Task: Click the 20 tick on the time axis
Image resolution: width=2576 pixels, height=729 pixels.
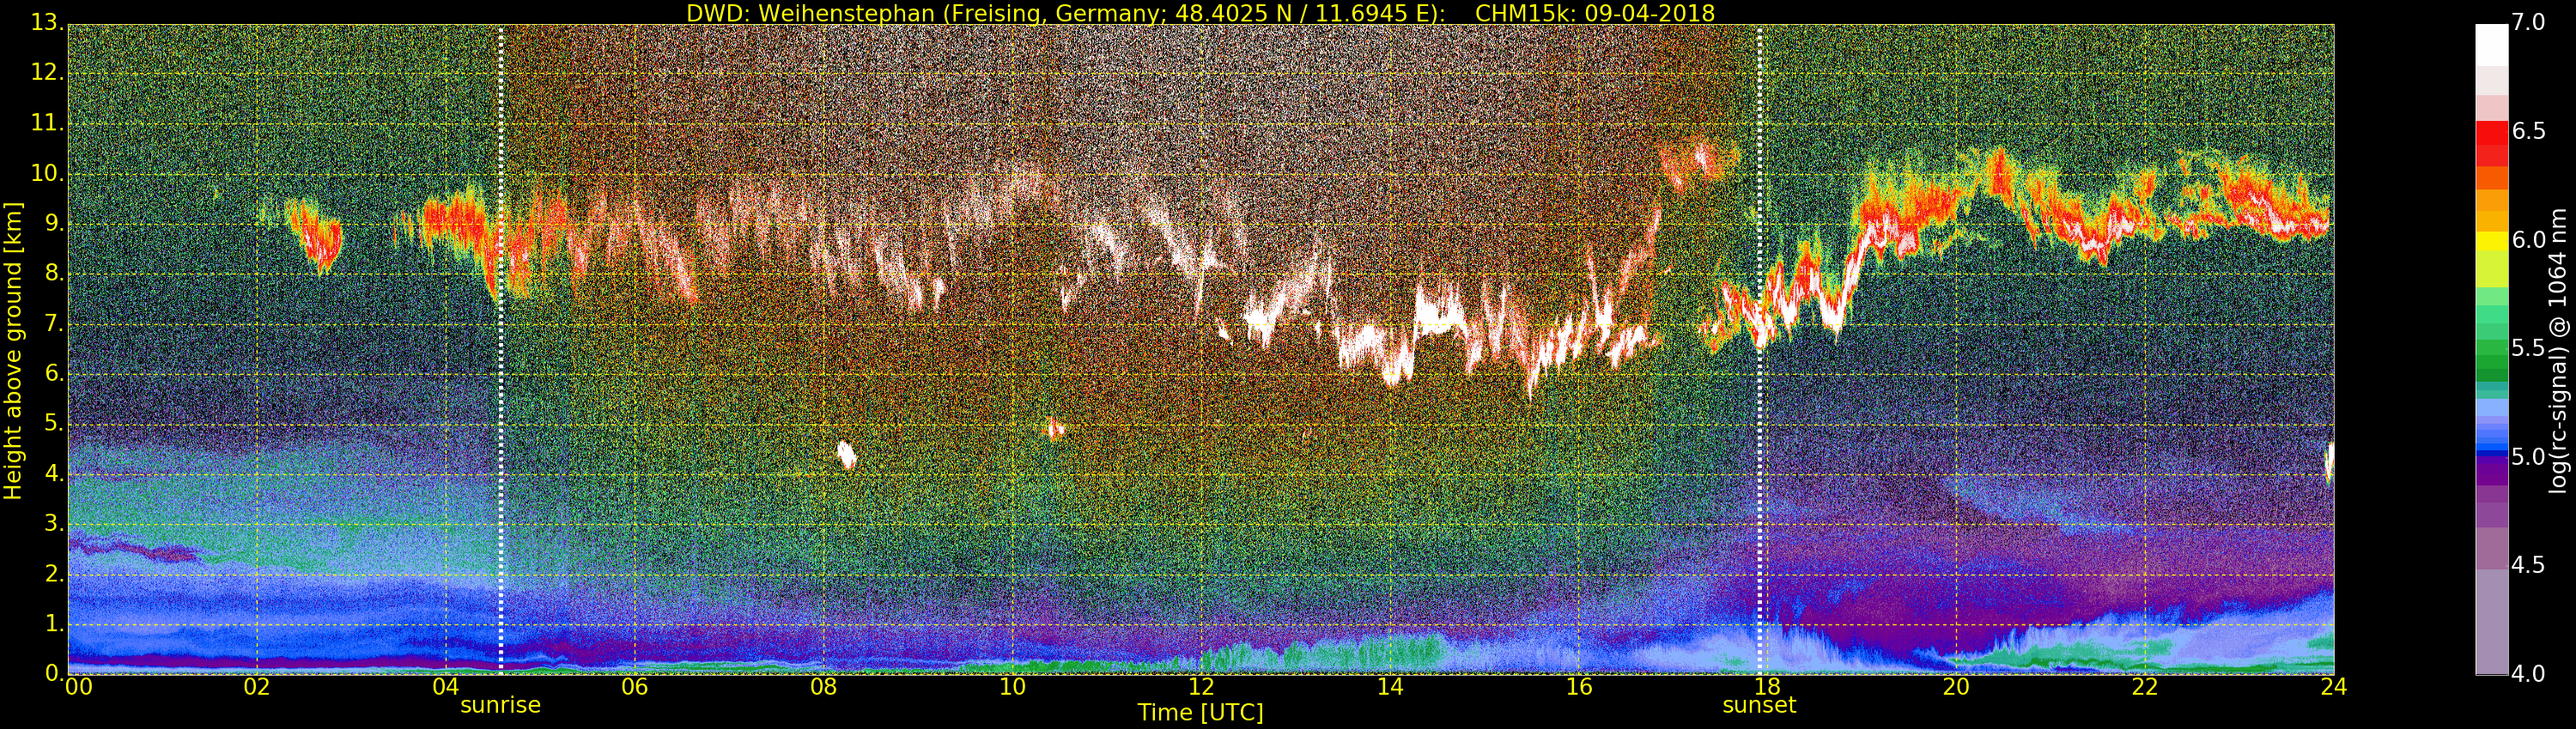Action: [1955, 687]
